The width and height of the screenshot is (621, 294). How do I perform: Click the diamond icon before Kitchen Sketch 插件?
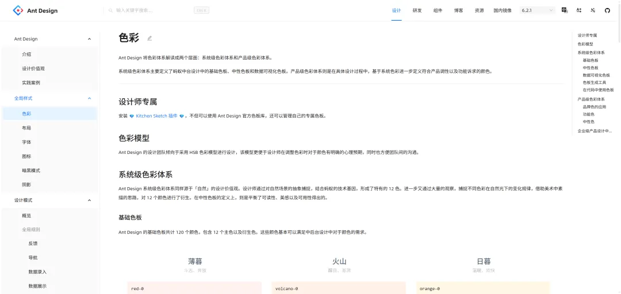click(x=132, y=117)
